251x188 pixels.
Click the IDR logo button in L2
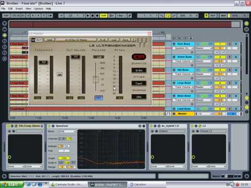[x=139, y=57]
